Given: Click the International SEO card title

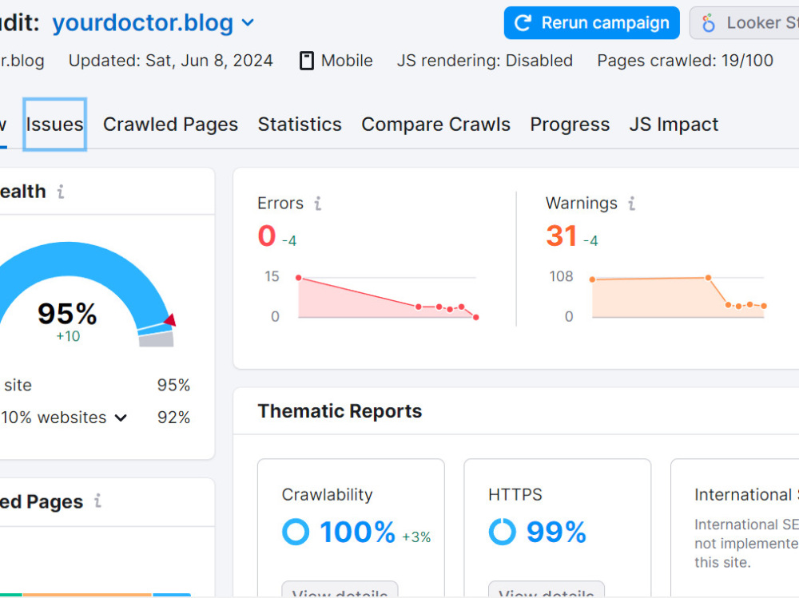Looking at the screenshot, I should click(746, 494).
